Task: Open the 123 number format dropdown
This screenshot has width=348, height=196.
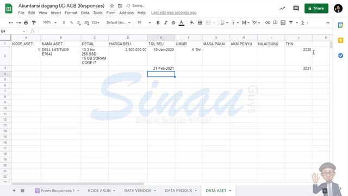Action: (96, 23)
